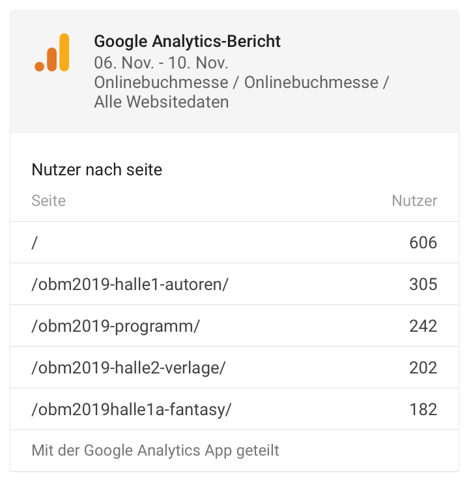Click the 606 users value
The height and width of the screenshot is (481, 469).
423,242
